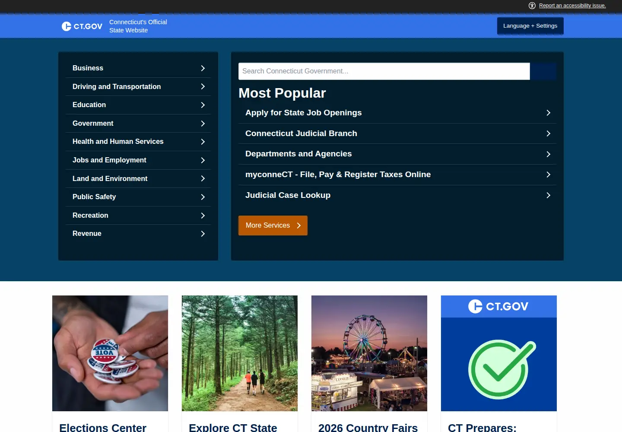Open the Business category
622x432 pixels.
138,68
